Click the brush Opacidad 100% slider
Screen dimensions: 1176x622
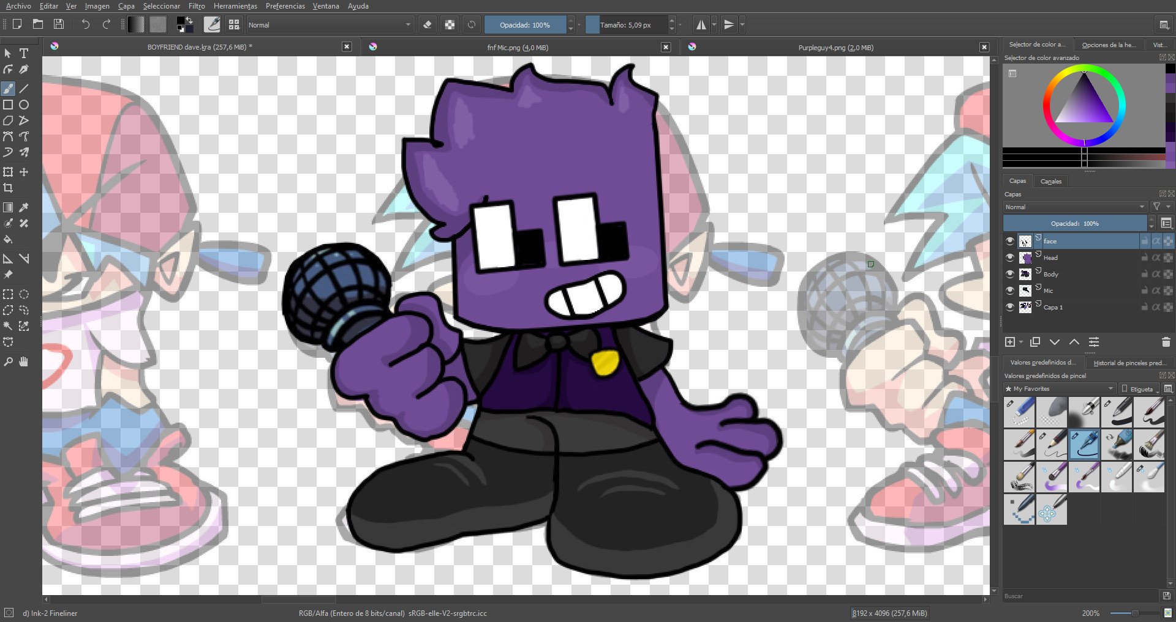coord(525,25)
